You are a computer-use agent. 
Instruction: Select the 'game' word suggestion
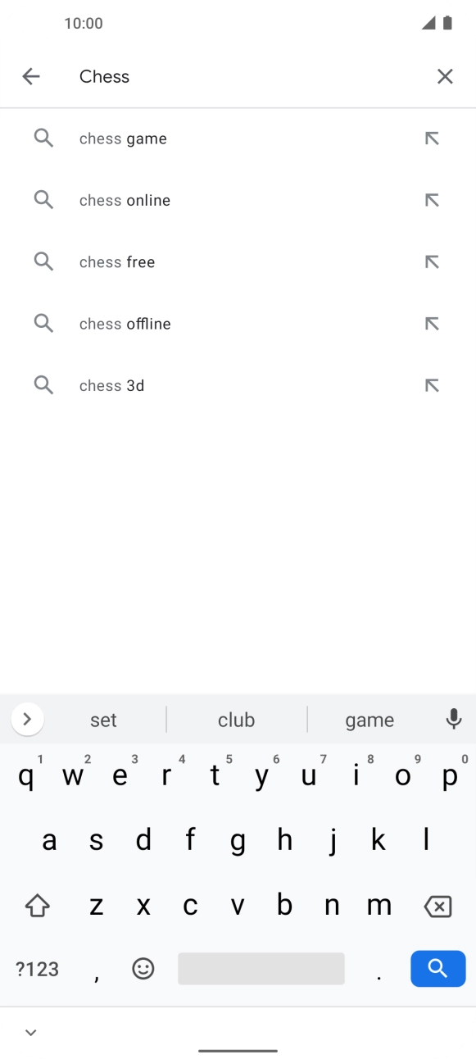[369, 719]
